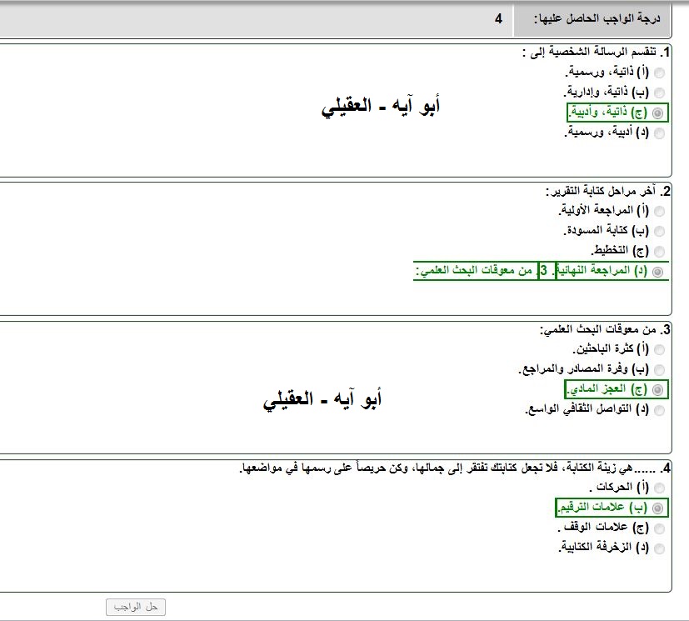Viewport: 689px width, 621px height.
Task: Choose radio (ج) التخطيط
Action: [x=659, y=252]
